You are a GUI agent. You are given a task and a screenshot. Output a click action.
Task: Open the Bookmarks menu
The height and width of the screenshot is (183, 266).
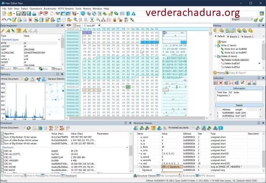tap(50, 9)
